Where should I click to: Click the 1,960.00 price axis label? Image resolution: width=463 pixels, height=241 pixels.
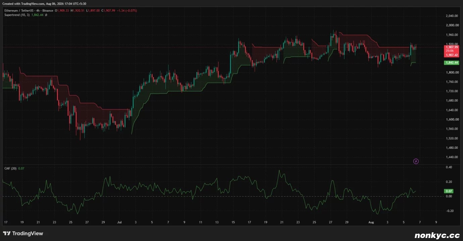[x=451, y=35]
